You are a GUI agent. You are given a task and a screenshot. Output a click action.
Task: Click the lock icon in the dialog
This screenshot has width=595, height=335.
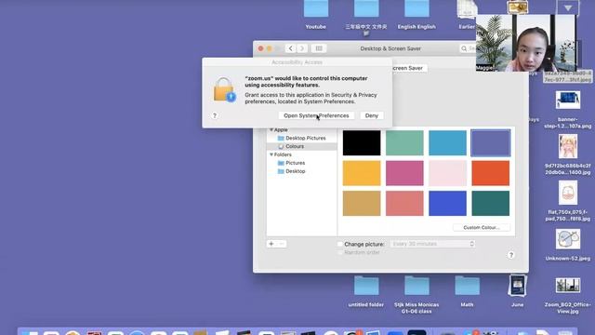[x=224, y=89]
